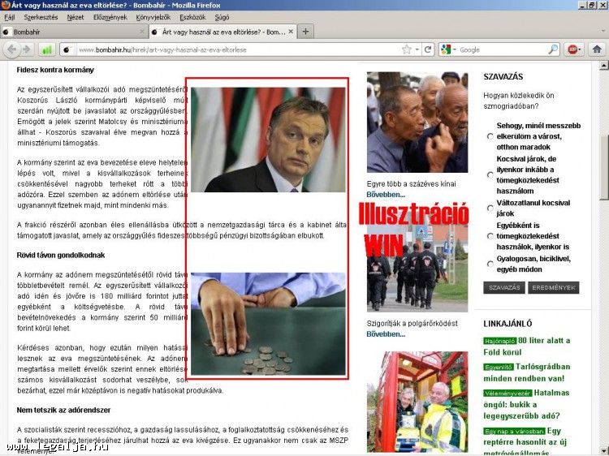Screen dimensions: 609x456
Task: Go to Firefox home page icon
Action: [x=597, y=49]
